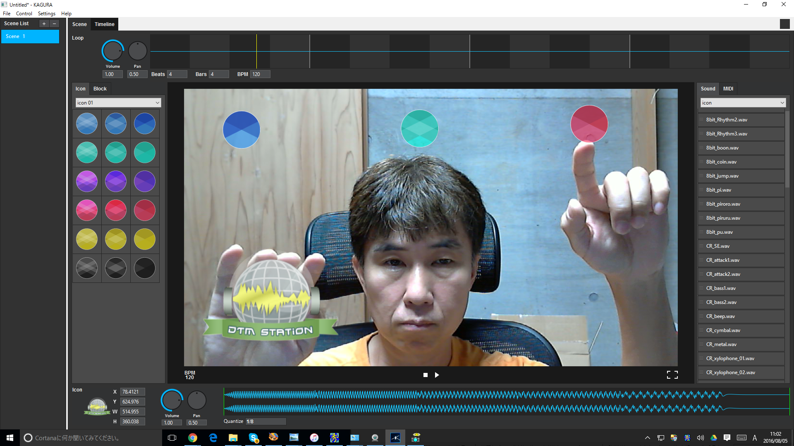Click the red circle icon on the video
Image resolution: width=794 pixels, height=446 pixels.
pos(589,124)
